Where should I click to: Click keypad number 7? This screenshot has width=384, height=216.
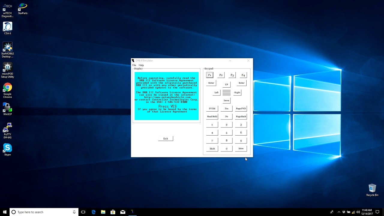point(212,140)
